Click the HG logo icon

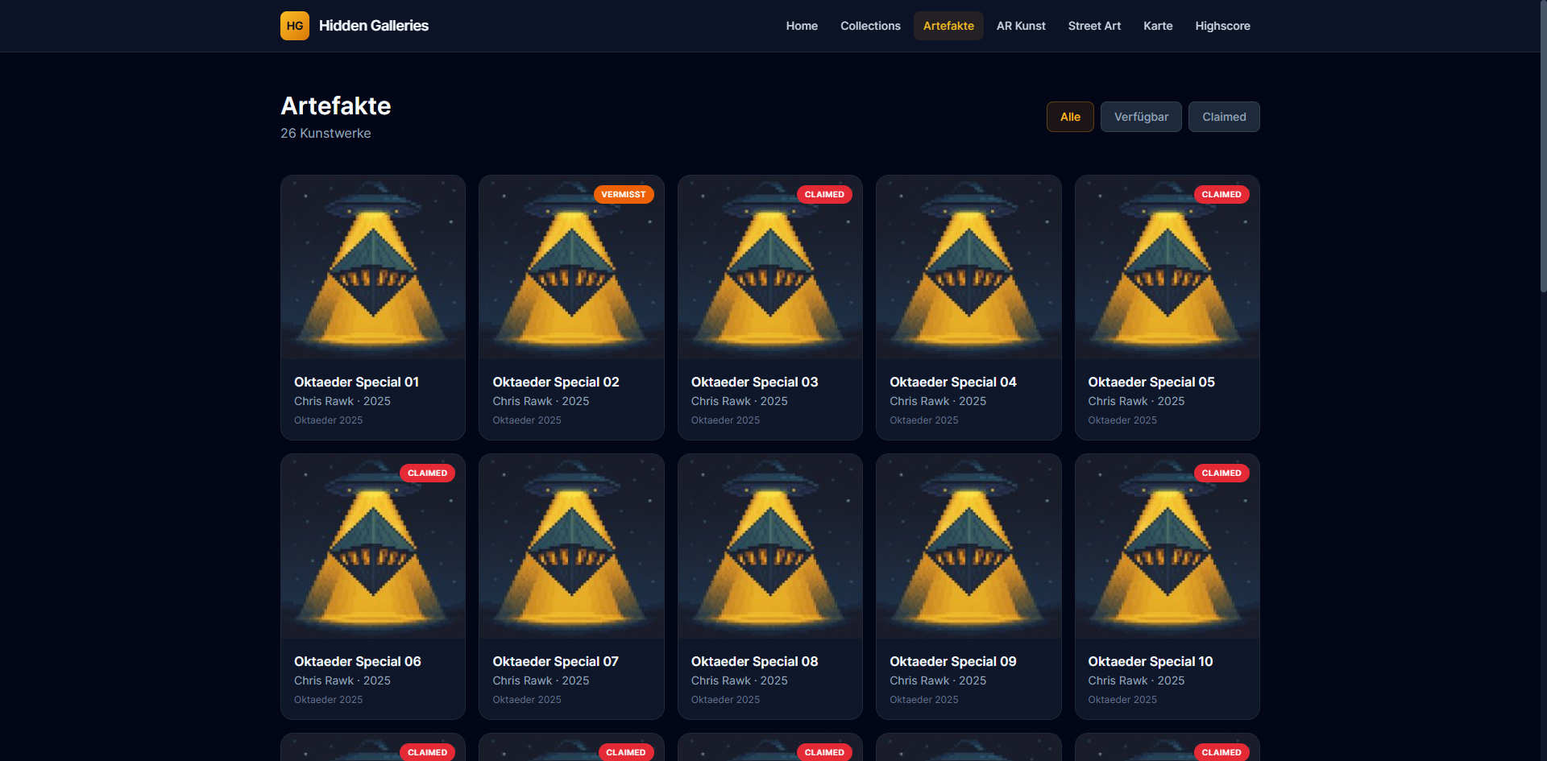pyautogui.click(x=294, y=26)
